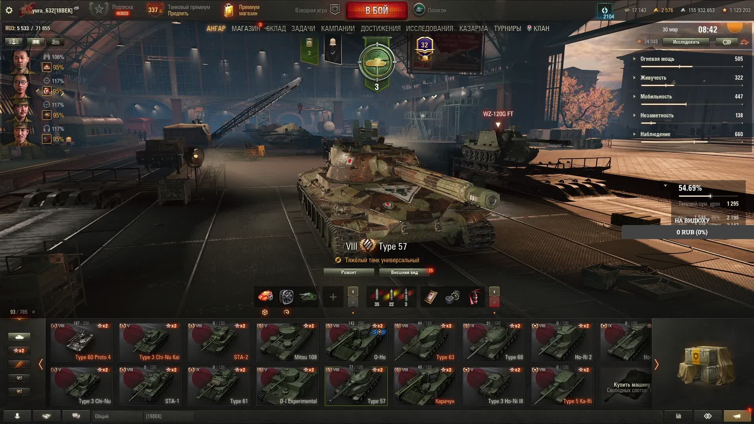Click the Внешний вид button

[404, 272]
